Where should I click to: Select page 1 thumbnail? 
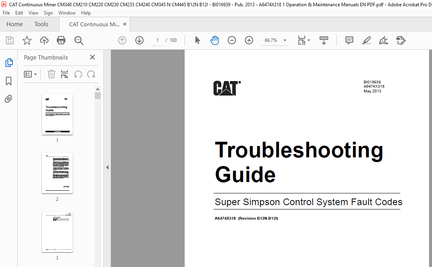click(57, 114)
